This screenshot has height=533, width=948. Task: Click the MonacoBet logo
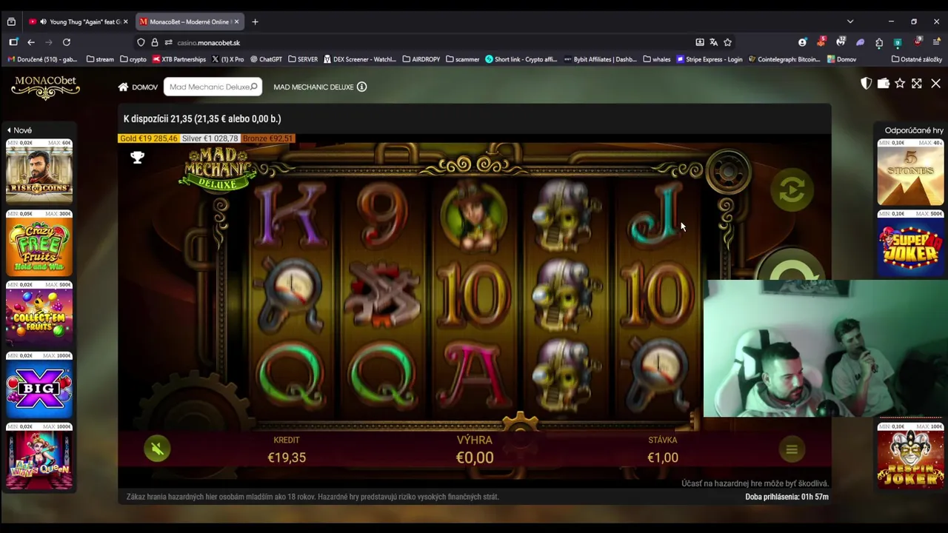pos(45,87)
